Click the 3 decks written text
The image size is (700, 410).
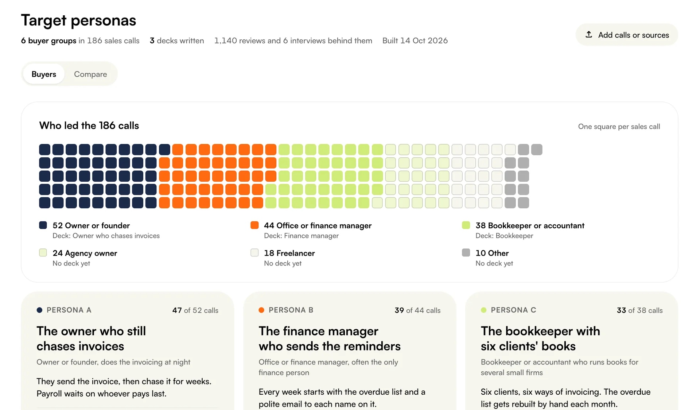pyautogui.click(x=177, y=40)
